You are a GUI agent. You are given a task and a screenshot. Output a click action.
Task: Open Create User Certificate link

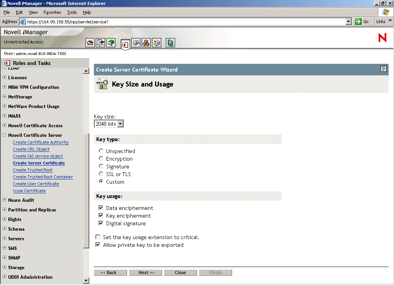pos(36,184)
